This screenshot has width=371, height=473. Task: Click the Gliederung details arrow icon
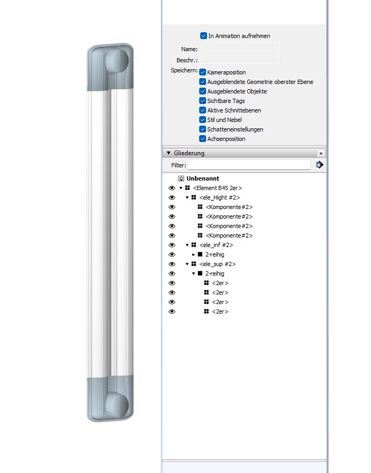pos(319,165)
